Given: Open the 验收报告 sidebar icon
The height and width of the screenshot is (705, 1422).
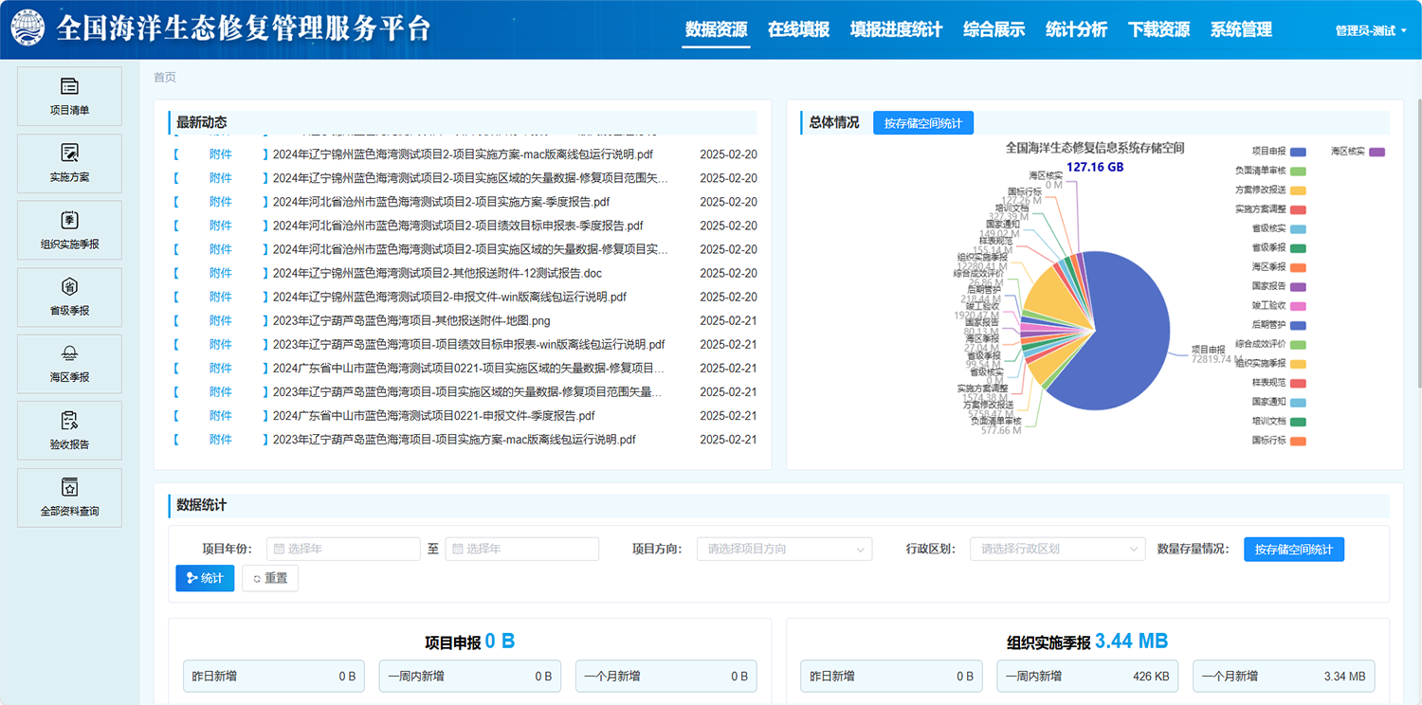Looking at the screenshot, I should (69, 421).
